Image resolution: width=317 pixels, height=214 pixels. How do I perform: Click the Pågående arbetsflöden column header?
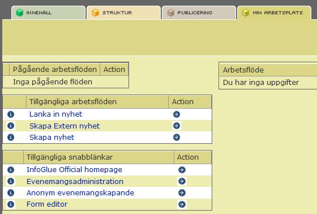pos(55,70)
